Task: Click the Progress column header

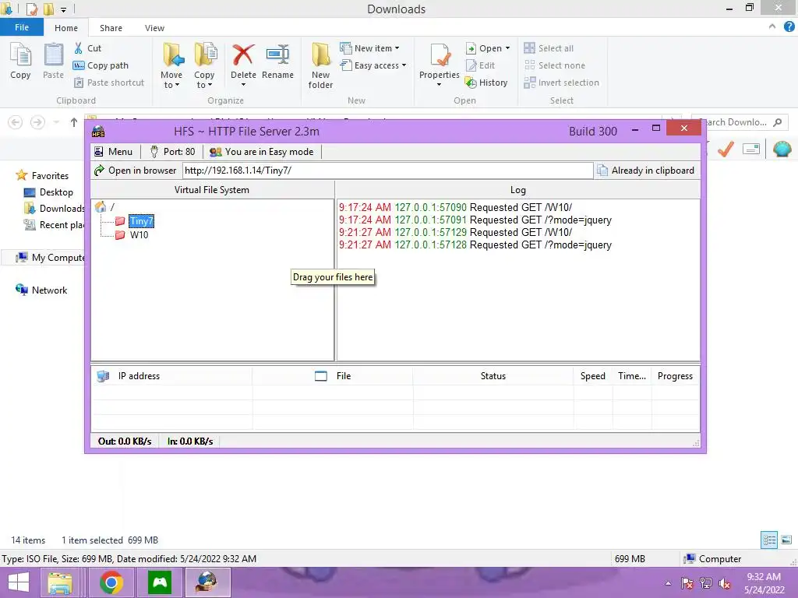Action: [675, 376]
